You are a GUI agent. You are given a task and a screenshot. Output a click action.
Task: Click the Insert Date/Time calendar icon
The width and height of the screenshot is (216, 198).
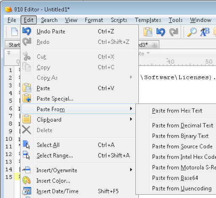27,191
